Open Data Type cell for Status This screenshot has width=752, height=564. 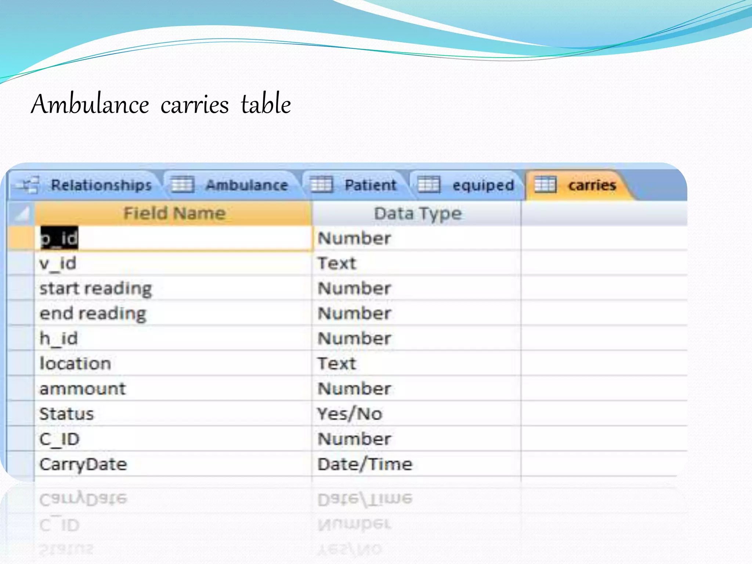(417, 414)
